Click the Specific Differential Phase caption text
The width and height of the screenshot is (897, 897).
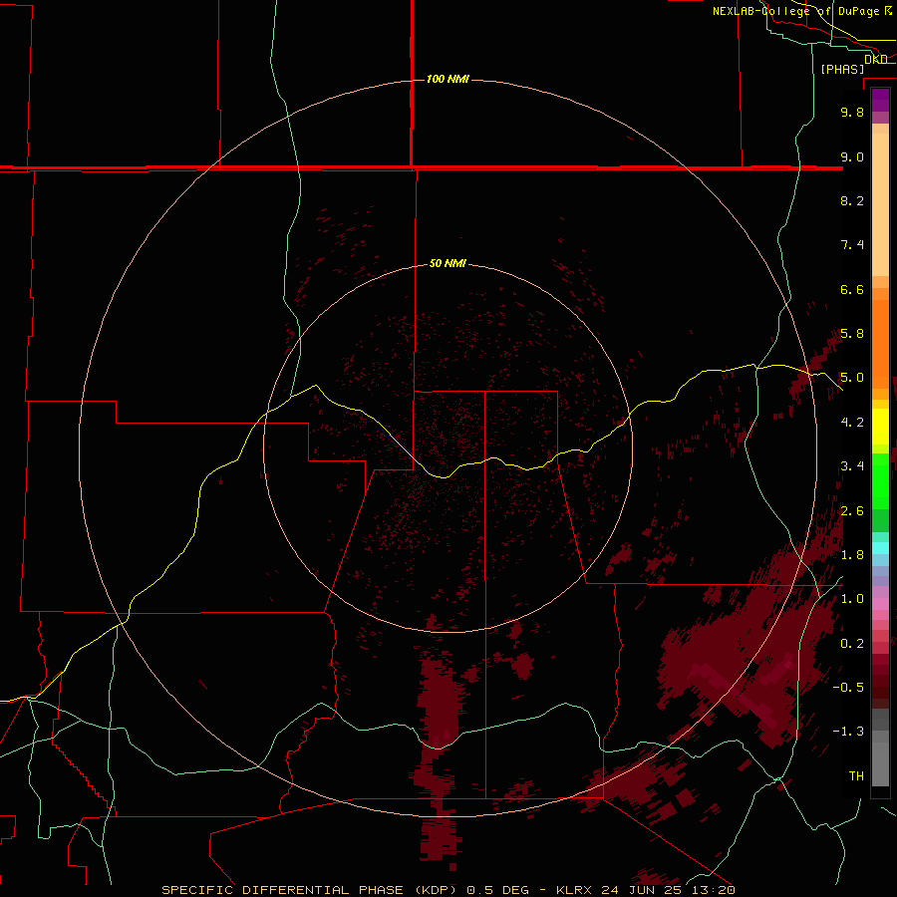(448, 890)
